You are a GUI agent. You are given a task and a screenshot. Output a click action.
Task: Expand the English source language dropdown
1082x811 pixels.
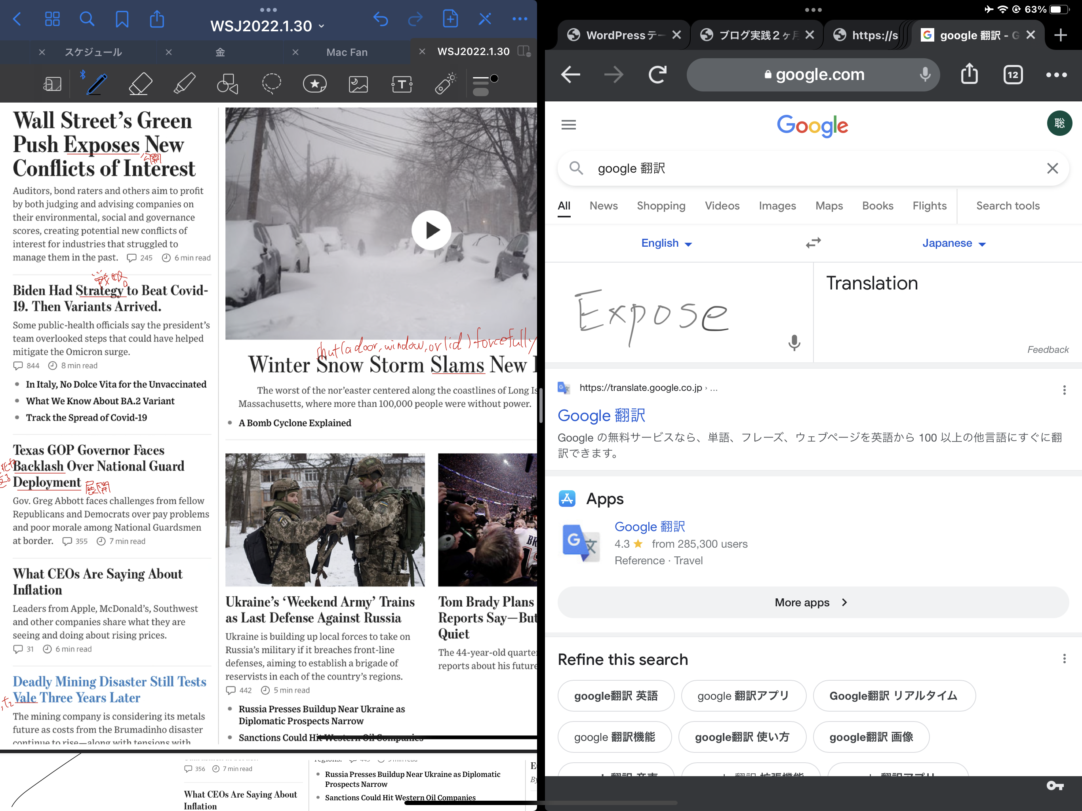pos(666,243)
